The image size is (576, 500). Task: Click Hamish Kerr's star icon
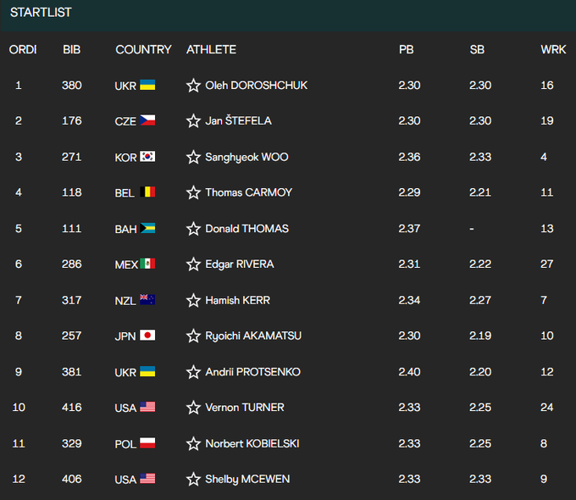coord(194,300)
